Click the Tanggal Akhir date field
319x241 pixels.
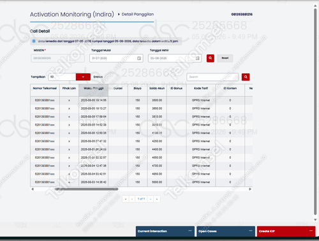click(x=175, y=58)
